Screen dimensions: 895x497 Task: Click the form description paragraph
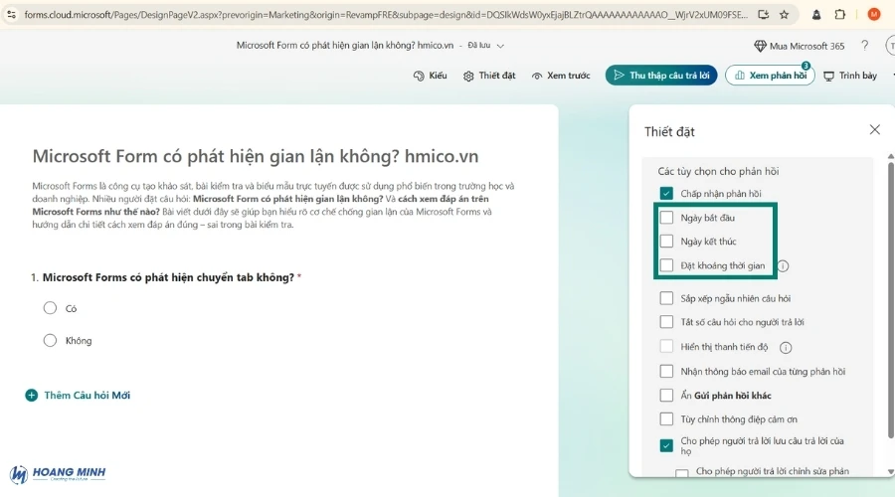[x=272, y=205]
